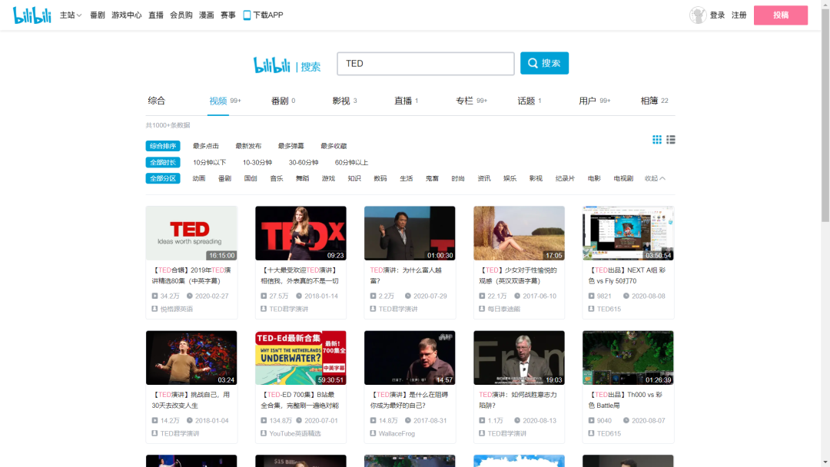Filter duration to 10分钟以下
This screenshot has height=467, width=830.
[210, 162]
